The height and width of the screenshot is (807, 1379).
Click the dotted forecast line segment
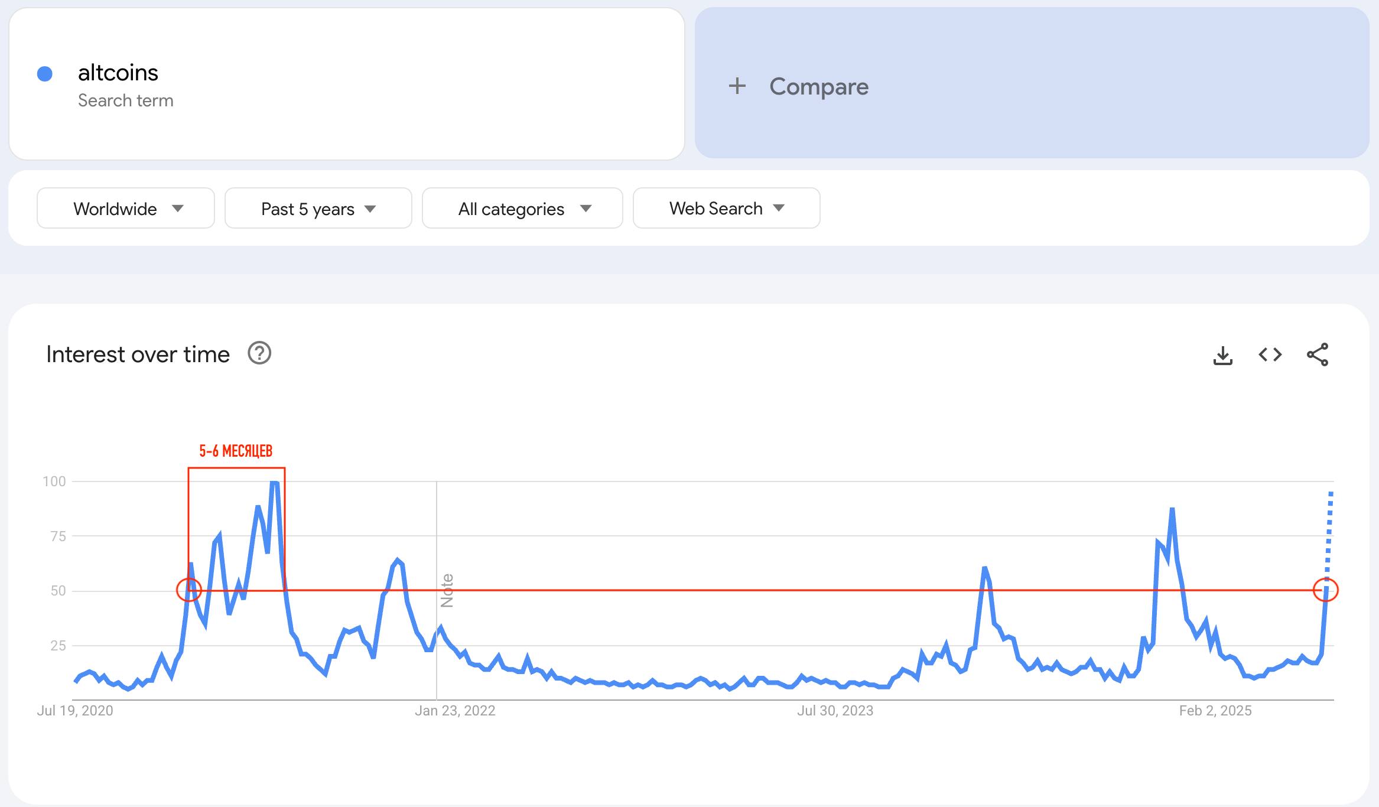tap(1329, 535)
